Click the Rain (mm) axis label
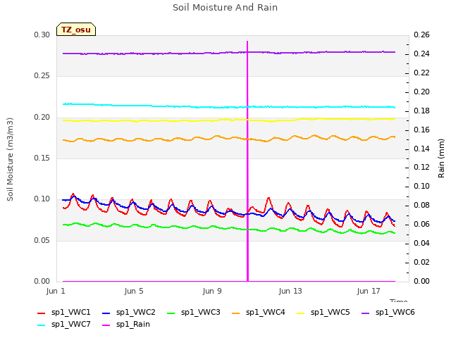 point(441,158)
